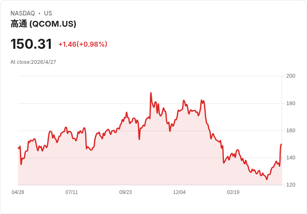Screen dimensions: 307x214
Task: Click the latest endpoint of the price line
Action: (282, 144)
